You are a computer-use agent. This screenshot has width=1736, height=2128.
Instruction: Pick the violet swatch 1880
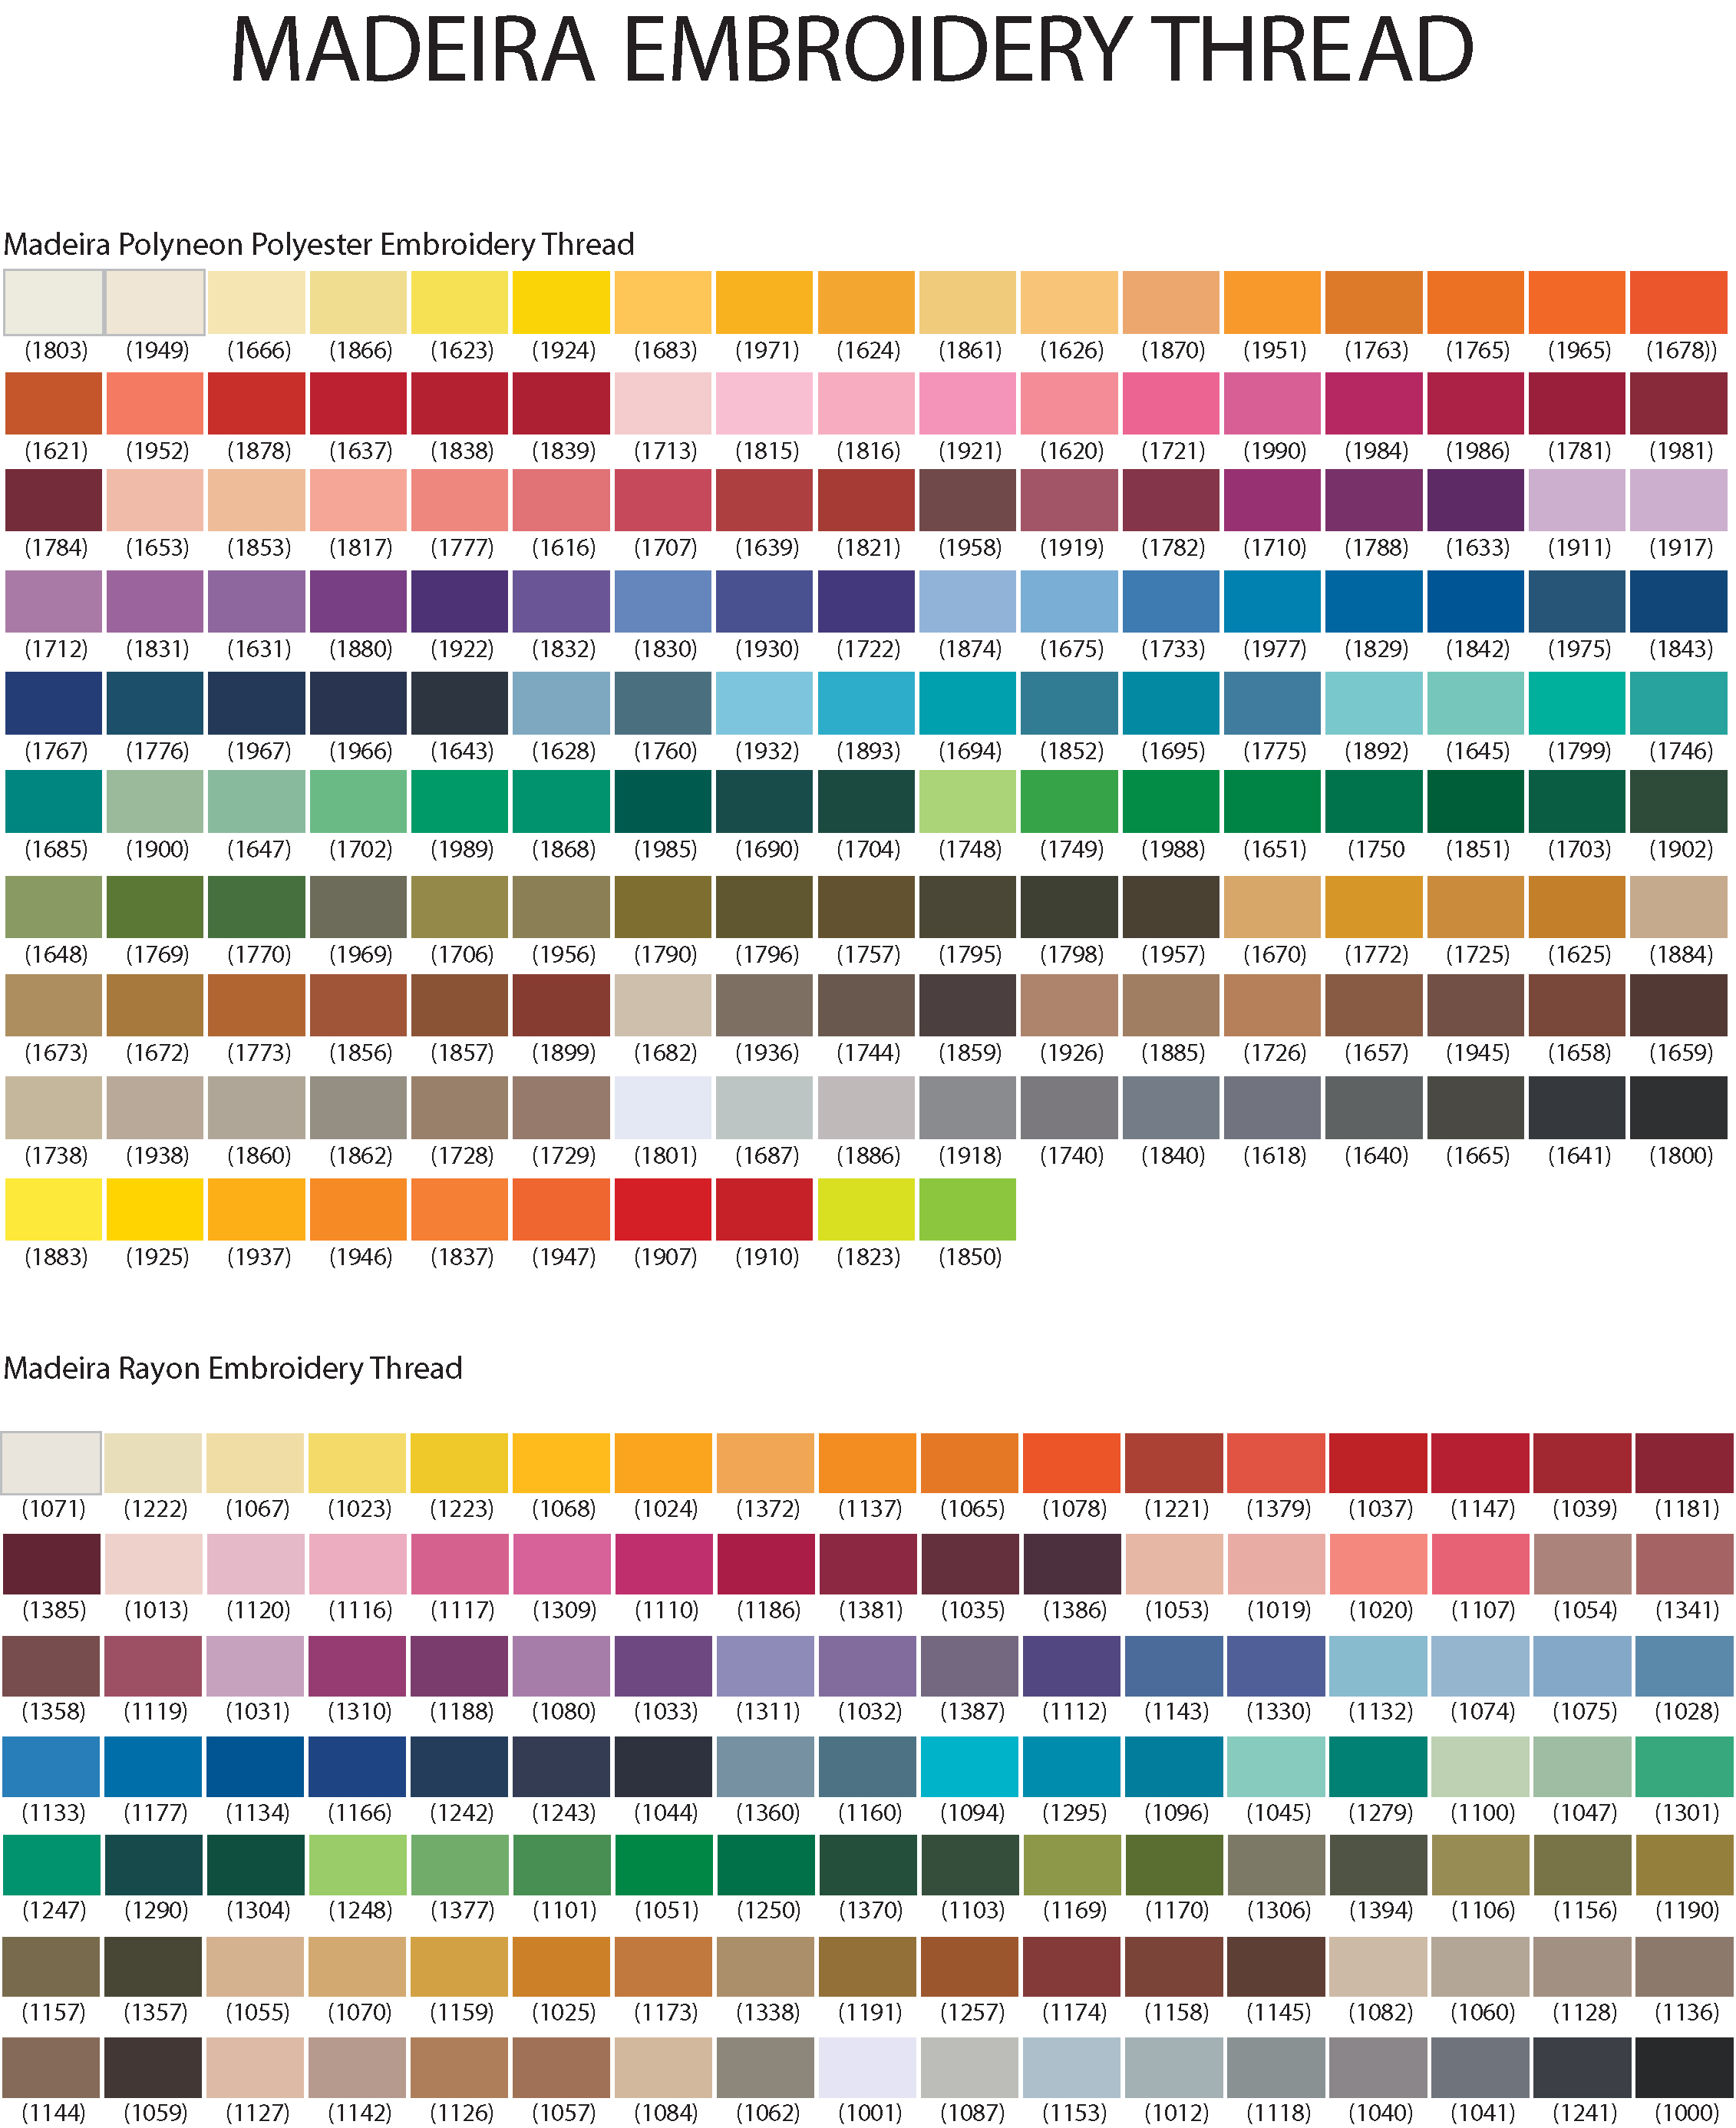point(358,602)
